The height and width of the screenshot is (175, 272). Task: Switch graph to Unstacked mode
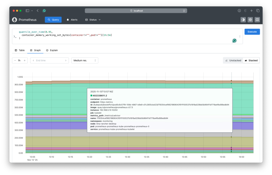(x=233, y=60)
